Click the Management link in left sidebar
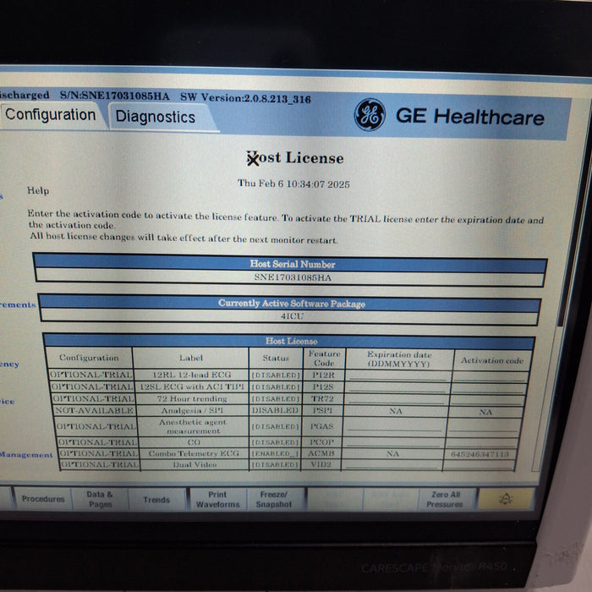592x592 pixels. [26, 455]
